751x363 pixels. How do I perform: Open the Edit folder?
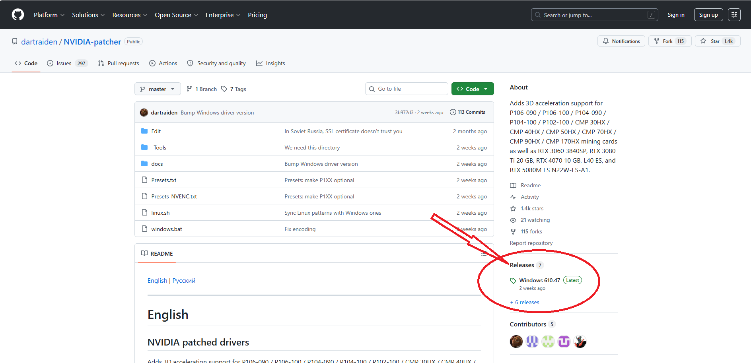(x=156, y=131)
